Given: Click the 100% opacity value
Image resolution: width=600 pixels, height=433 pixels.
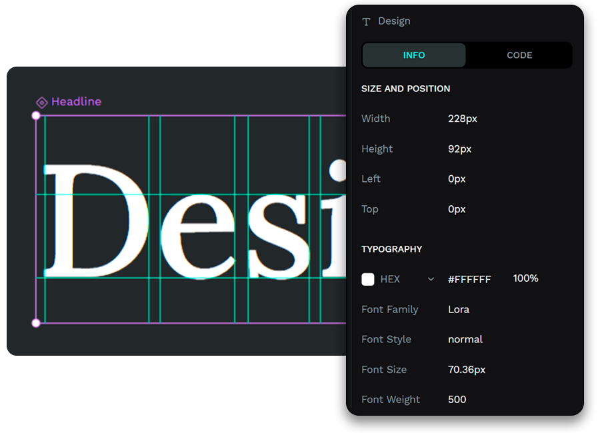Looking at the screenshot, I should (x=525, y=278).
